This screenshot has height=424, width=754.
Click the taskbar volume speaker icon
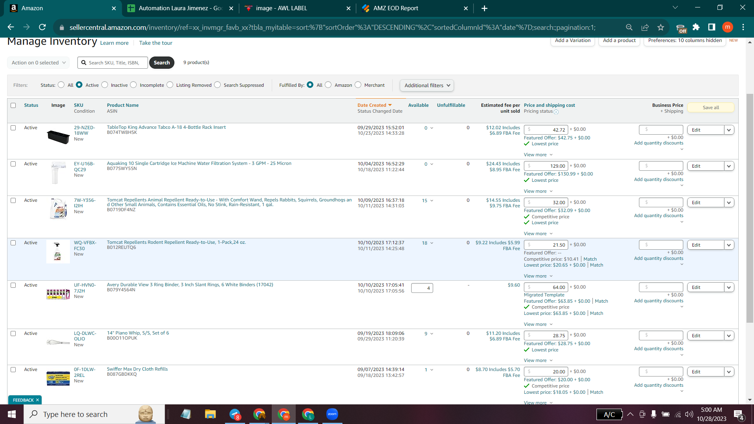(x=689, y=414)
